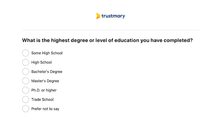Click the blue 'trustmary' wordmark text

[x=113, y=16]
